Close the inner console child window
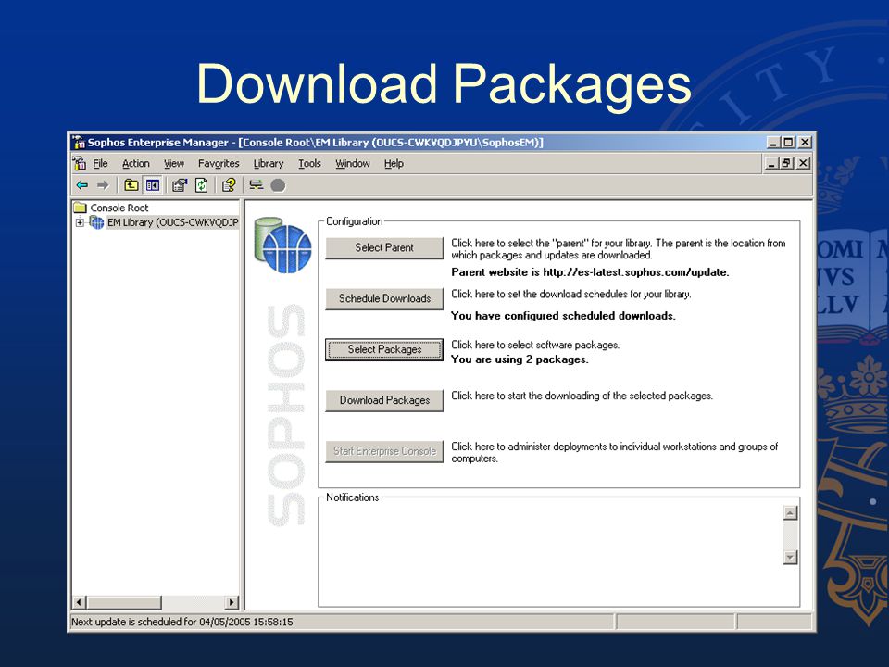This screenshot has width=889, height=667. tap(803, 163)
